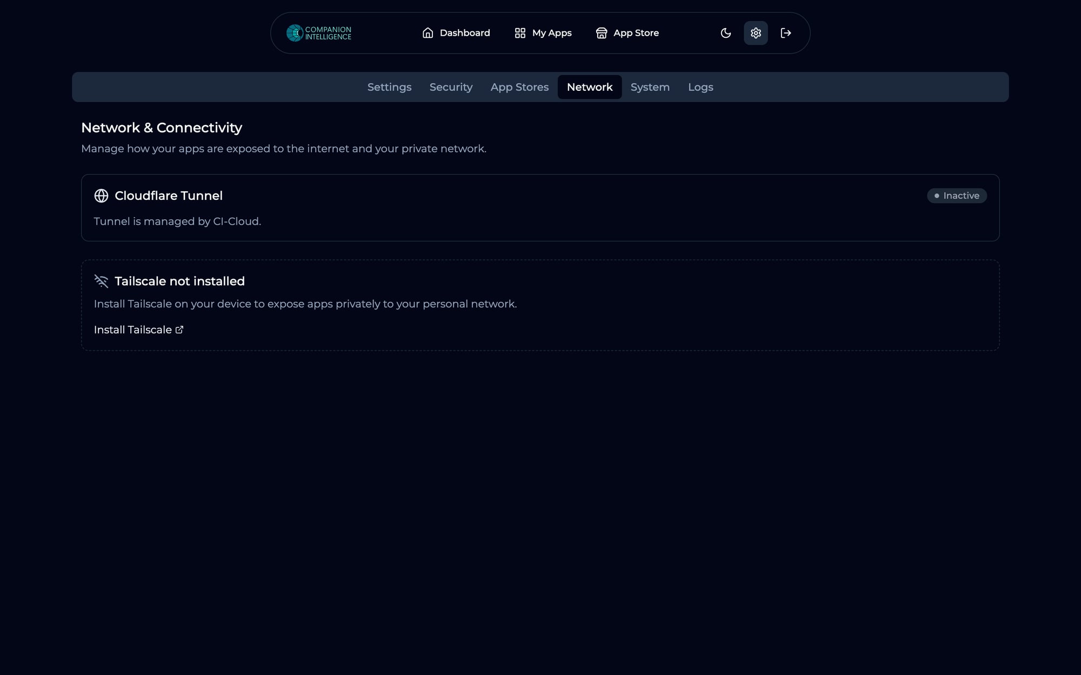Open Dashboard from top navigation
The image size is (1081, 675).
pyautogui.click(x=464, y=33)
